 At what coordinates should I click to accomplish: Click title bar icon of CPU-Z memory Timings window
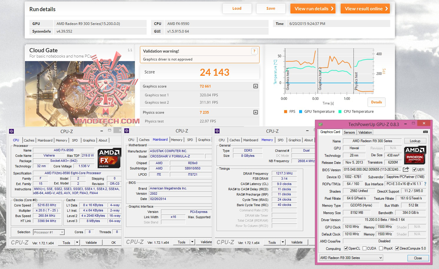(217, 131)
